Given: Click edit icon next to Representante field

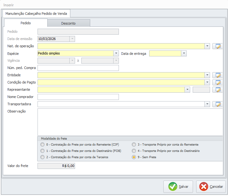Looking at the screenshot, I should pos(217,90).
